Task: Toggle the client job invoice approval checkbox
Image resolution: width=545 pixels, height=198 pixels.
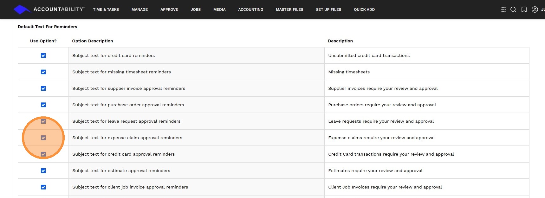Action: click(43, 187)
